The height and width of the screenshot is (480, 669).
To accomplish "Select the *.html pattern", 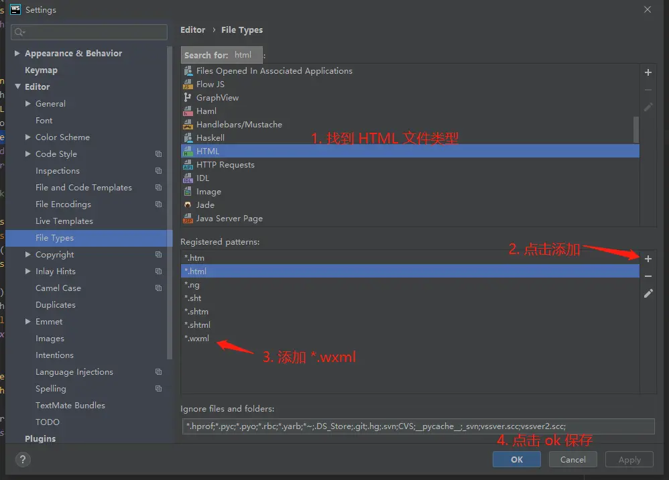I will coord(410,271).
